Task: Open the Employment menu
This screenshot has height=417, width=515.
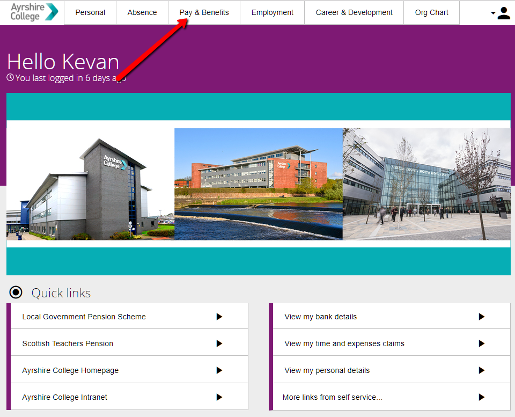Action: click(273, 12)
